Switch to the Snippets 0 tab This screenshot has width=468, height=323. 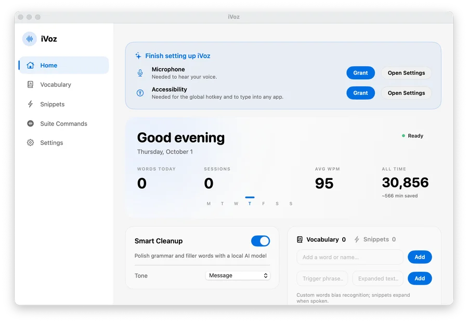375,240
